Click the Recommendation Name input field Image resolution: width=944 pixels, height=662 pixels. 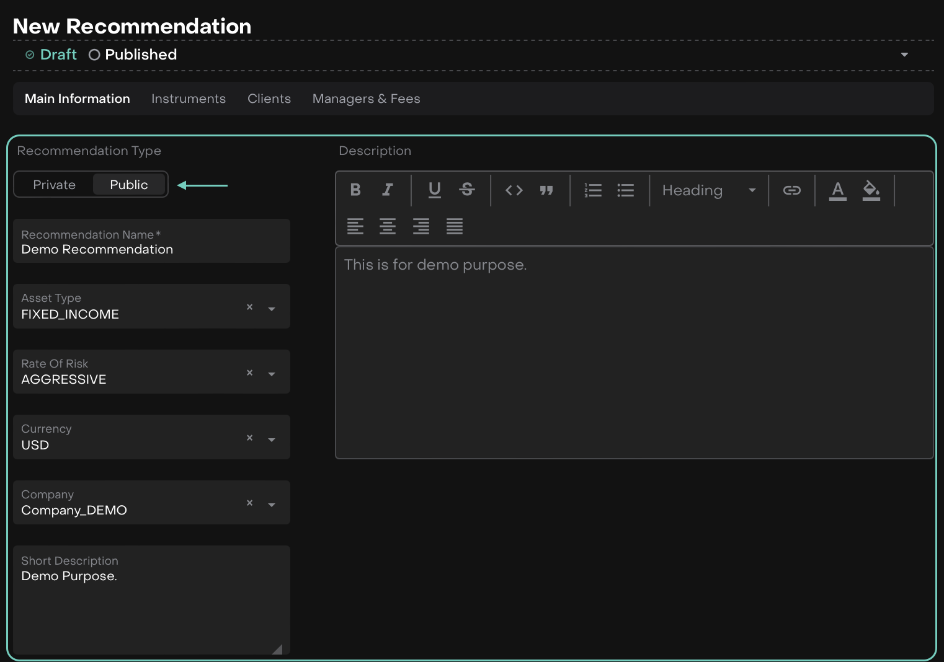[151, 249]
